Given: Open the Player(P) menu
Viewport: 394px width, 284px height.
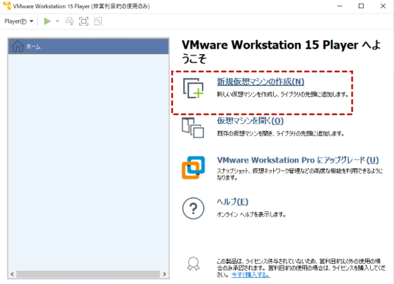Looking at the screenshot, I should point(19,21).
